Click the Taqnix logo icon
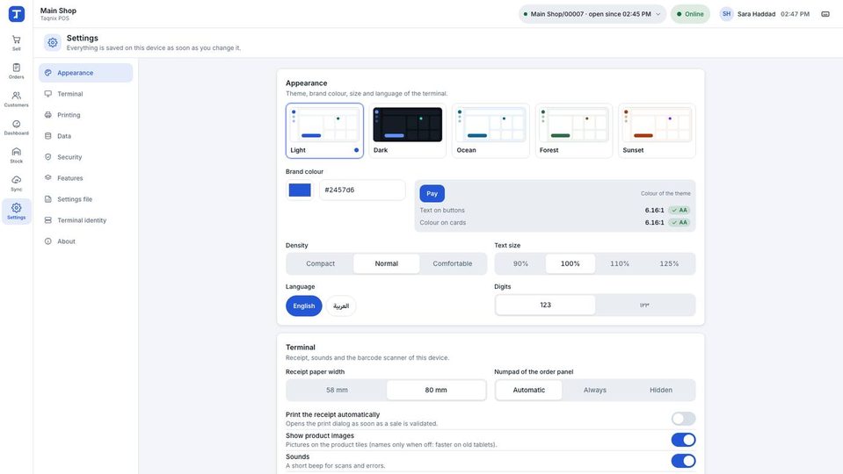 pos(17,14)
